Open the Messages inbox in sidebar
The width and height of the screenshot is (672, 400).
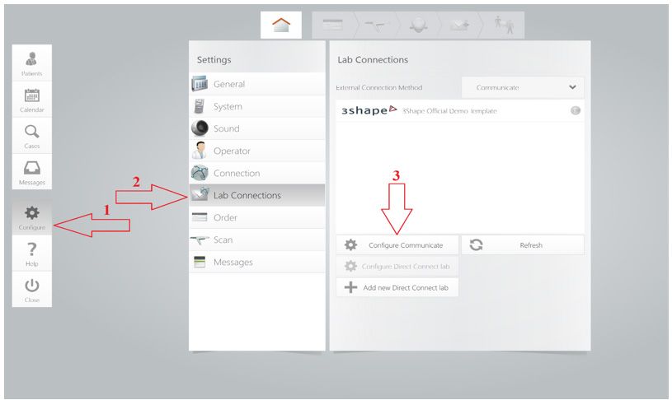tap(32, 171)
